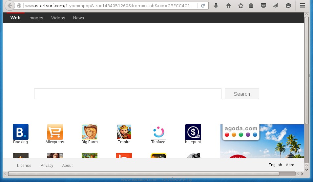Show bookmarks list icon
Image resolution: width=313 pixels, height=182 pixels.
click(x=251, y=6)
